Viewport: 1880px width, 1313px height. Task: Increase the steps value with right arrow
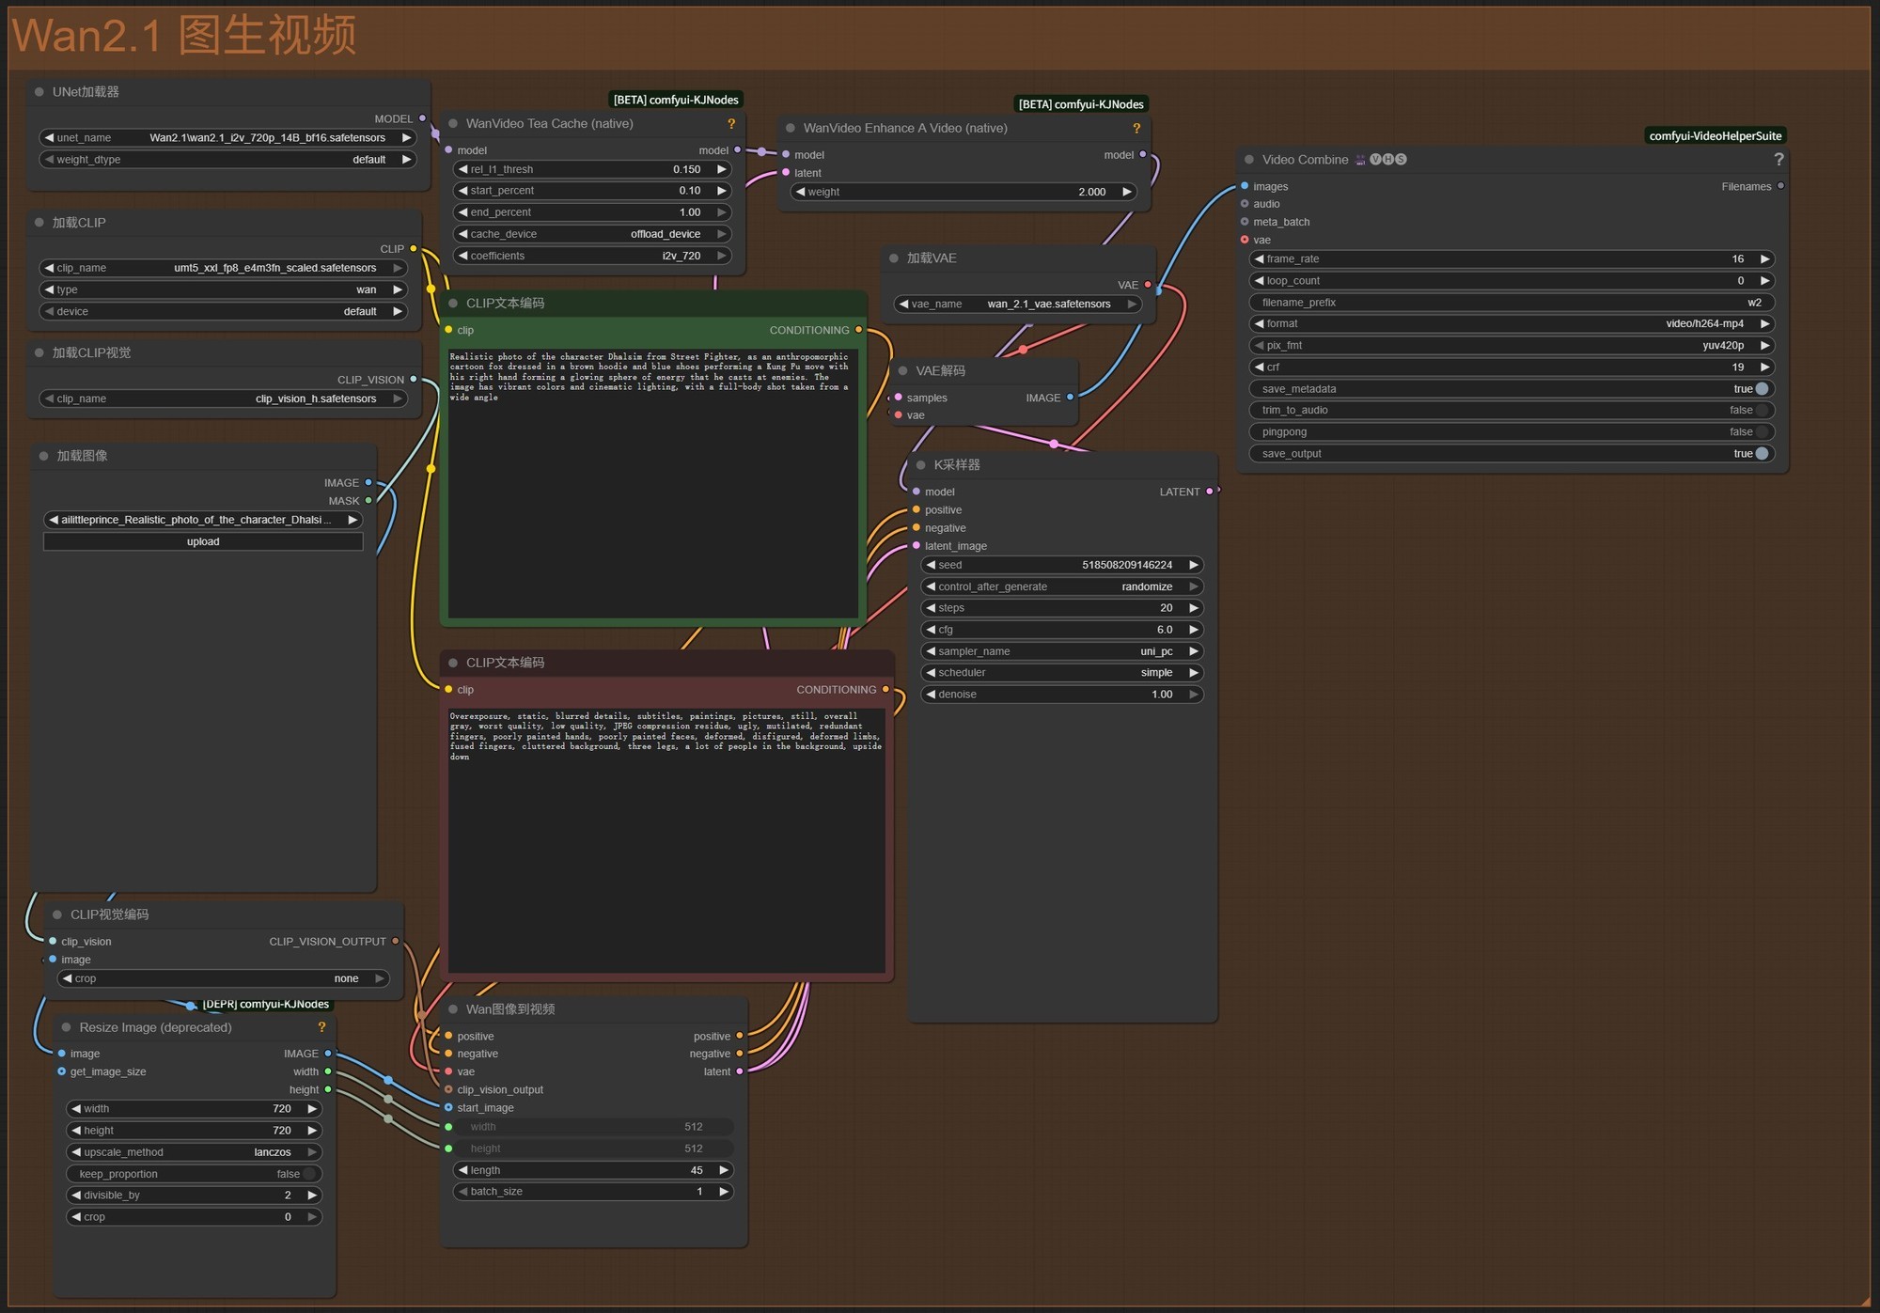pos(1193,608)
